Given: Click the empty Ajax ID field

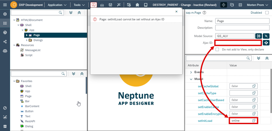Looking at the screenshot, I should (238, 43).
